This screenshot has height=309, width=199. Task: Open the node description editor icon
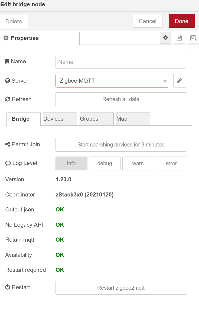[x=179, y=38]
